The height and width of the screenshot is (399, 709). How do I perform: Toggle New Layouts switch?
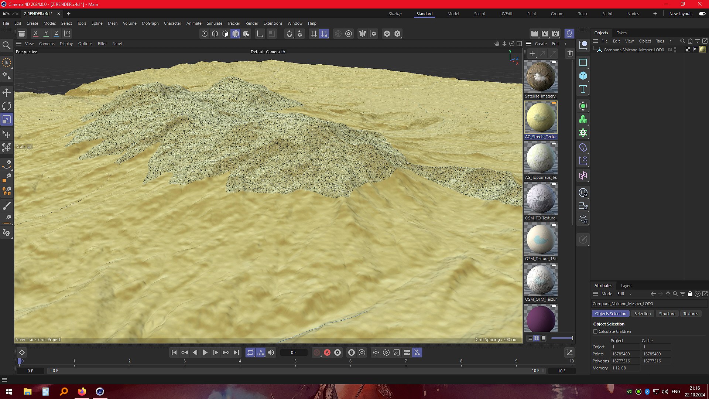702,14
